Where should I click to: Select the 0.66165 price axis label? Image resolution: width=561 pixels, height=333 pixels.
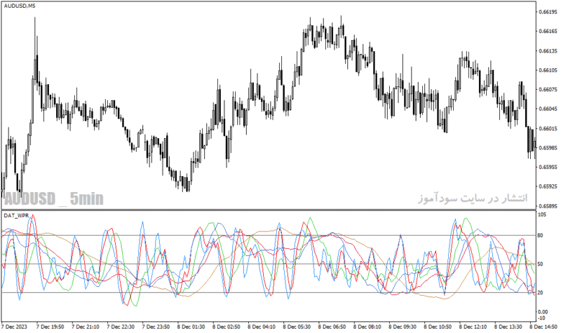pos(548,31)
